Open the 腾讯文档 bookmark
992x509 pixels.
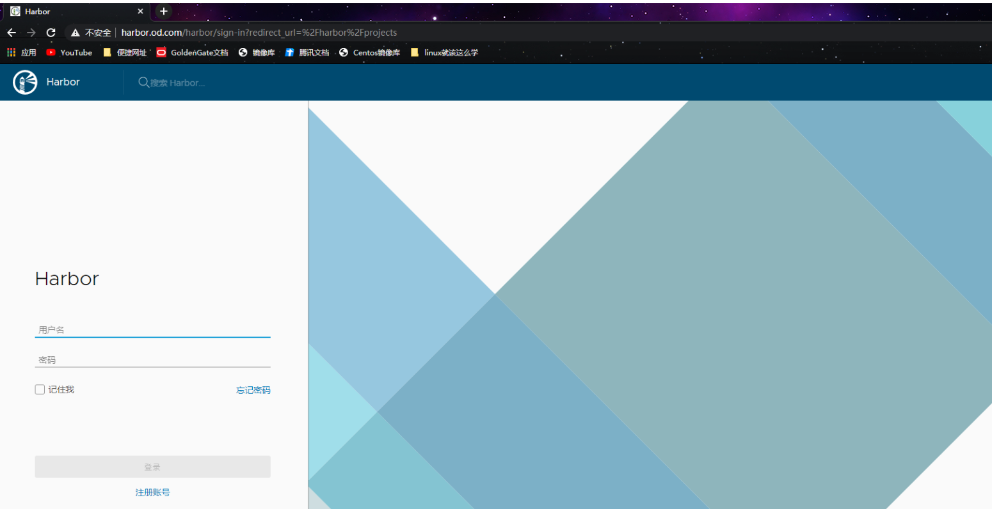(x=307, y=52)
